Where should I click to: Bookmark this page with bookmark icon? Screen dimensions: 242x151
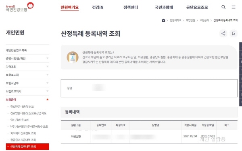pos(234,33)
